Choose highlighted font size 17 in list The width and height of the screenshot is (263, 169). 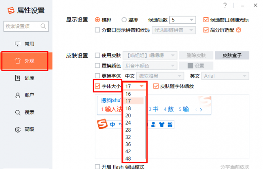point(134,101)
